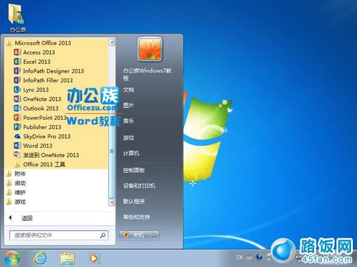This screenshot has height=267, width=357.
Task: Click the help icon in system tray
Action: click(x=259, y=258)
